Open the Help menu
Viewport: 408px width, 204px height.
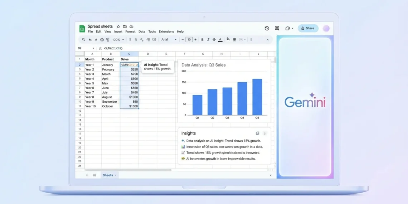click(180, 31)
